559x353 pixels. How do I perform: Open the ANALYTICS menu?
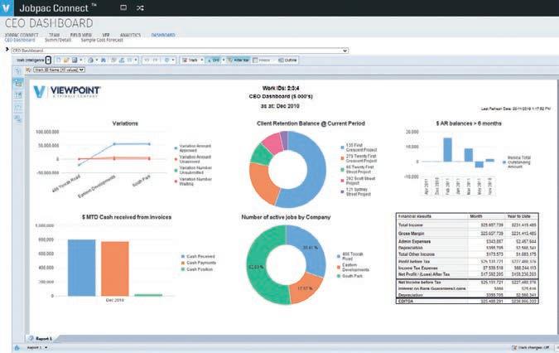tap(130, 35)
